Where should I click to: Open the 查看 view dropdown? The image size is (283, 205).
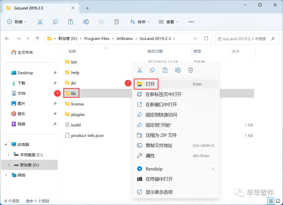coord(168,22)
